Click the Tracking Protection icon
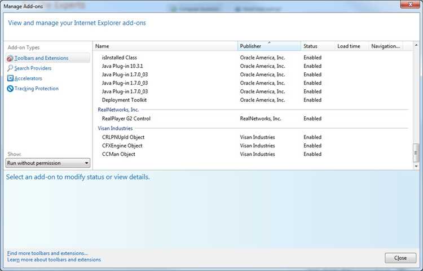The height and width of the screenshot is (271, 423). 10,89
